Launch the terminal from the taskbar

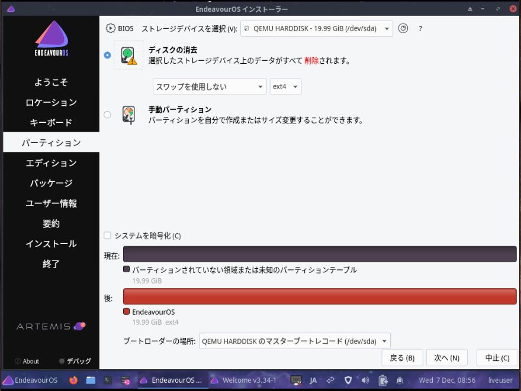[x=107, y=380]
